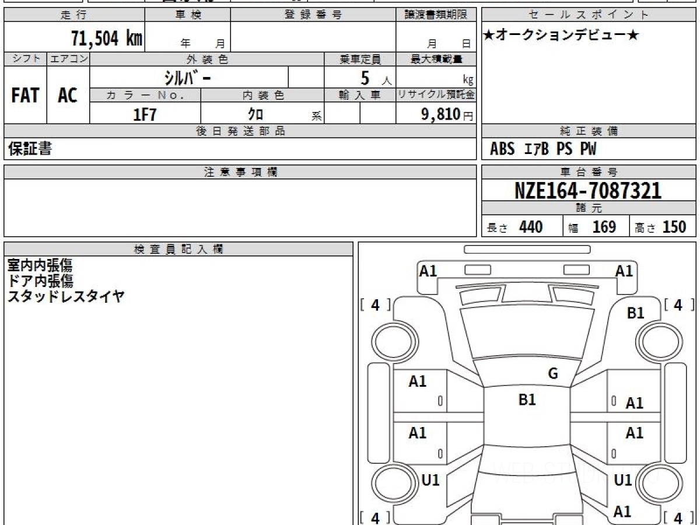Click the 車検 header cell
The height and width of the screenshot is (525, 700).
point(188,15)
